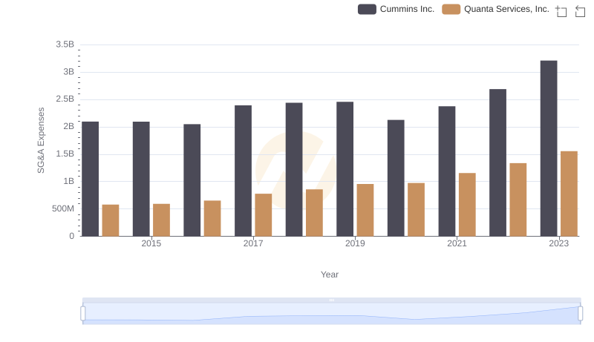Click the SG&A Expenses axis title
Screen dimensions: 594x342
(x=41, y=140)
